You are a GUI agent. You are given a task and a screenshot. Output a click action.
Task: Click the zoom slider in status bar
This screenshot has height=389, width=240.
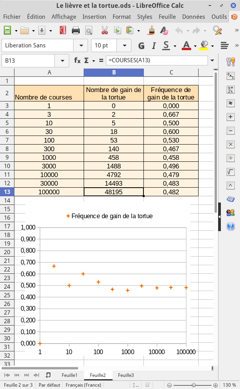click(192, 385)
